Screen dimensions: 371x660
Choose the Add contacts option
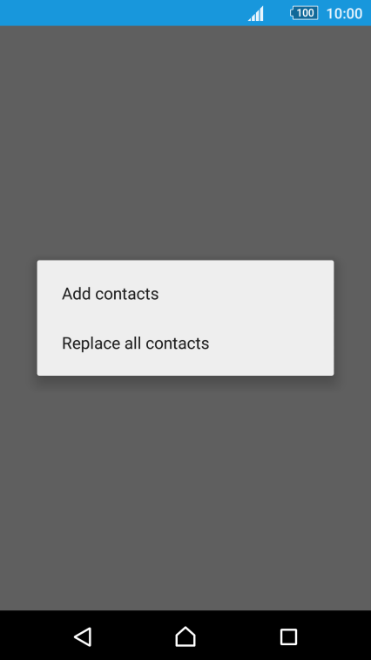185,293
